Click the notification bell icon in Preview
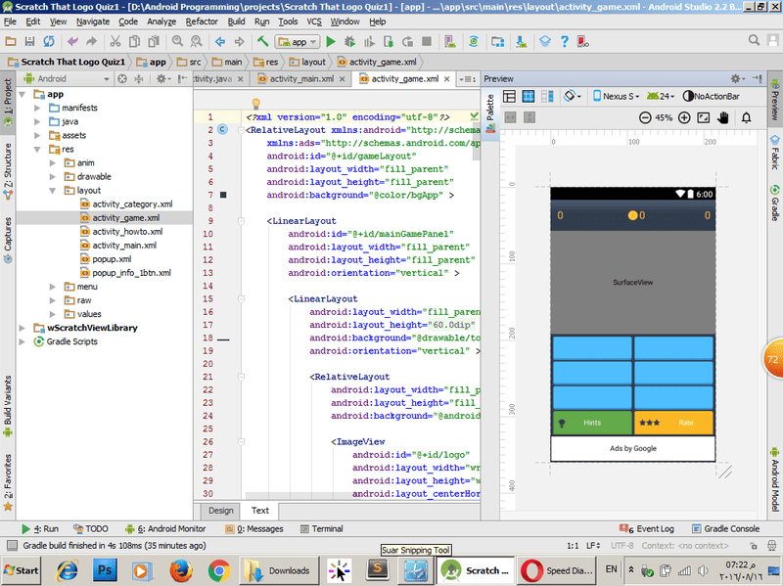This screenshot has width=783, height=586. coord(747,117)
